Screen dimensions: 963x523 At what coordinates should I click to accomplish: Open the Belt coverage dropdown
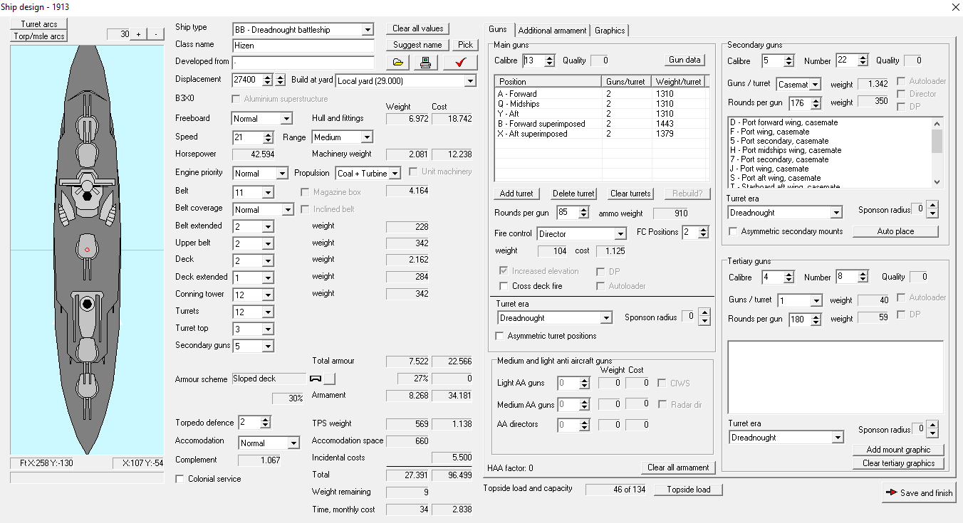point(288,210)
